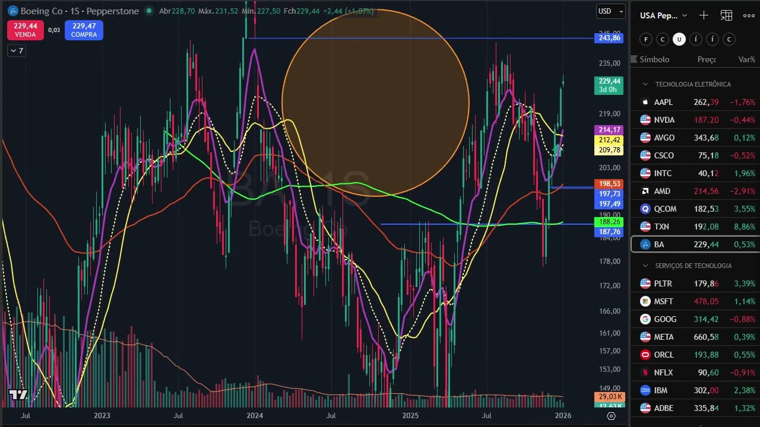Viewport: 760px width, 427px height.
Task: Click the blue COMPRA 229,47 button
Action: [x=84, y=30]
